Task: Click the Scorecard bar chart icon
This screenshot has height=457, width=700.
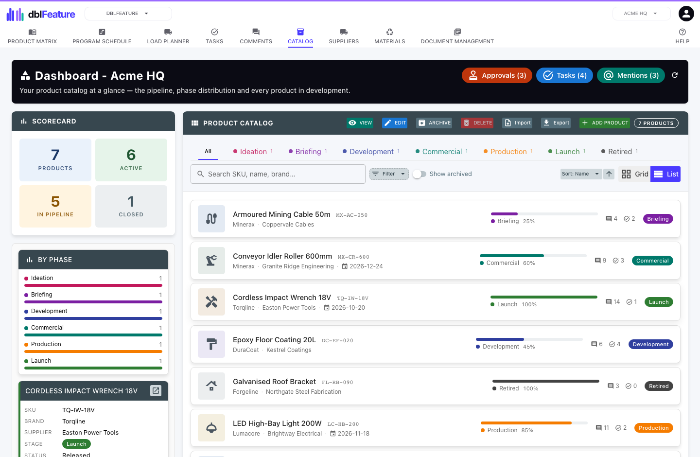Action: 24,121
